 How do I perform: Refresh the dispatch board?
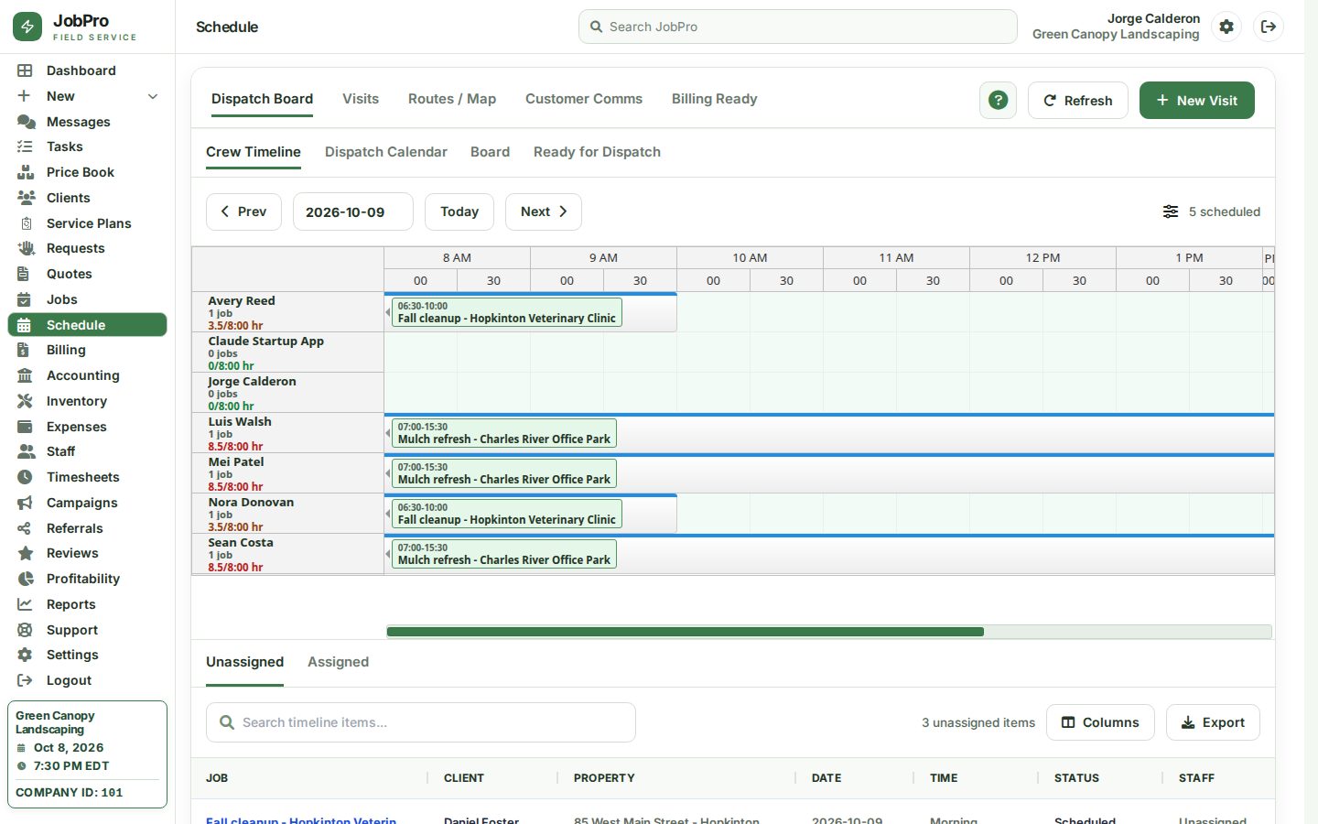coord(1078,101)
